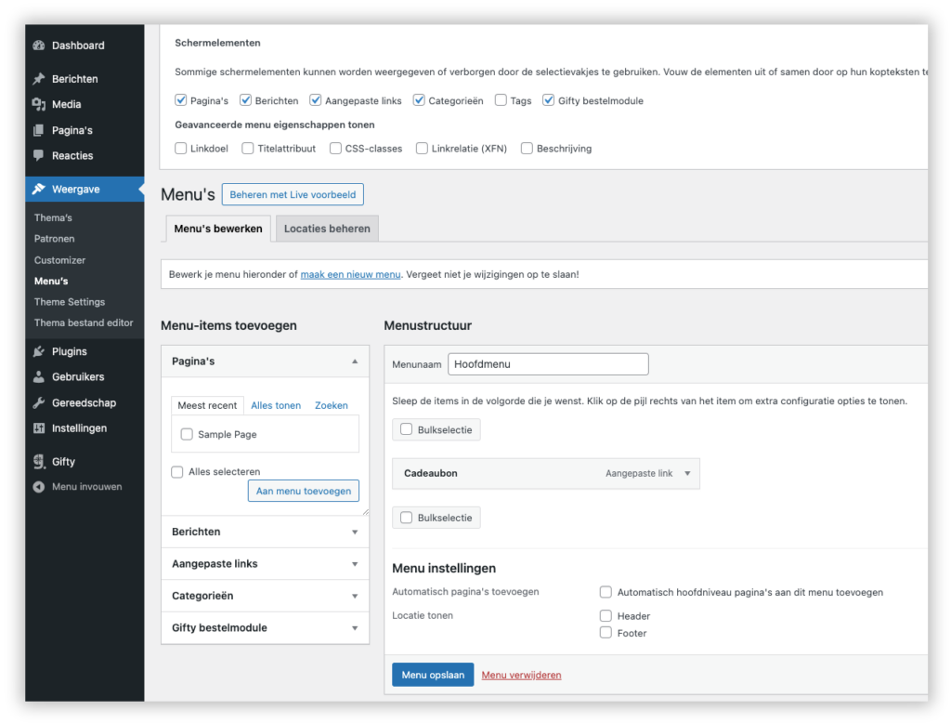This screenshot has width=951, height=723.
Task: Expand the Aangepaste links panel
Action: (x=265, y=564)
